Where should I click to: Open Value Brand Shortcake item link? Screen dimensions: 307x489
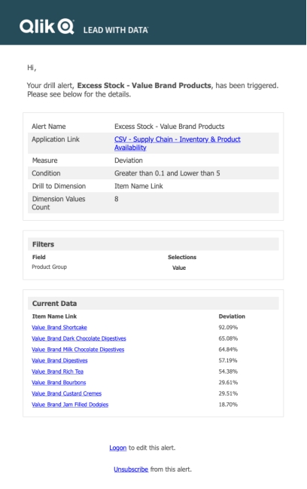click(59, 328)
